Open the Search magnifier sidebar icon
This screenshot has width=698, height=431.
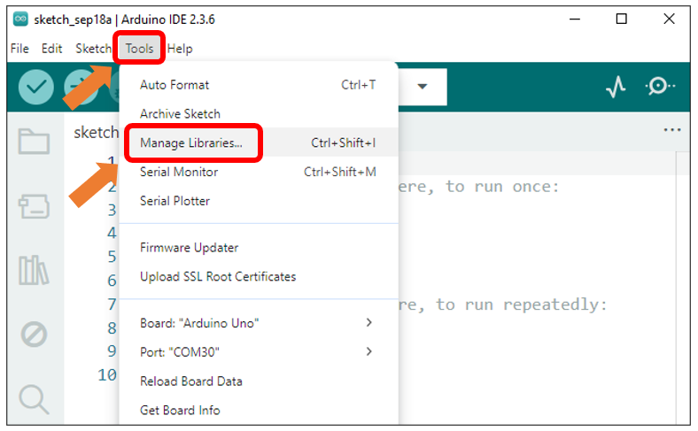pos(34,399)
